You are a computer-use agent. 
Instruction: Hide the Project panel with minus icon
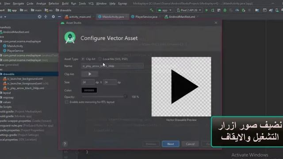point(59,17)
